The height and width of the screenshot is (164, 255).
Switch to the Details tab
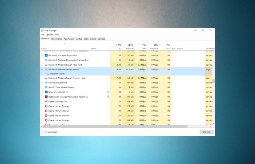[x=93, y=39]
